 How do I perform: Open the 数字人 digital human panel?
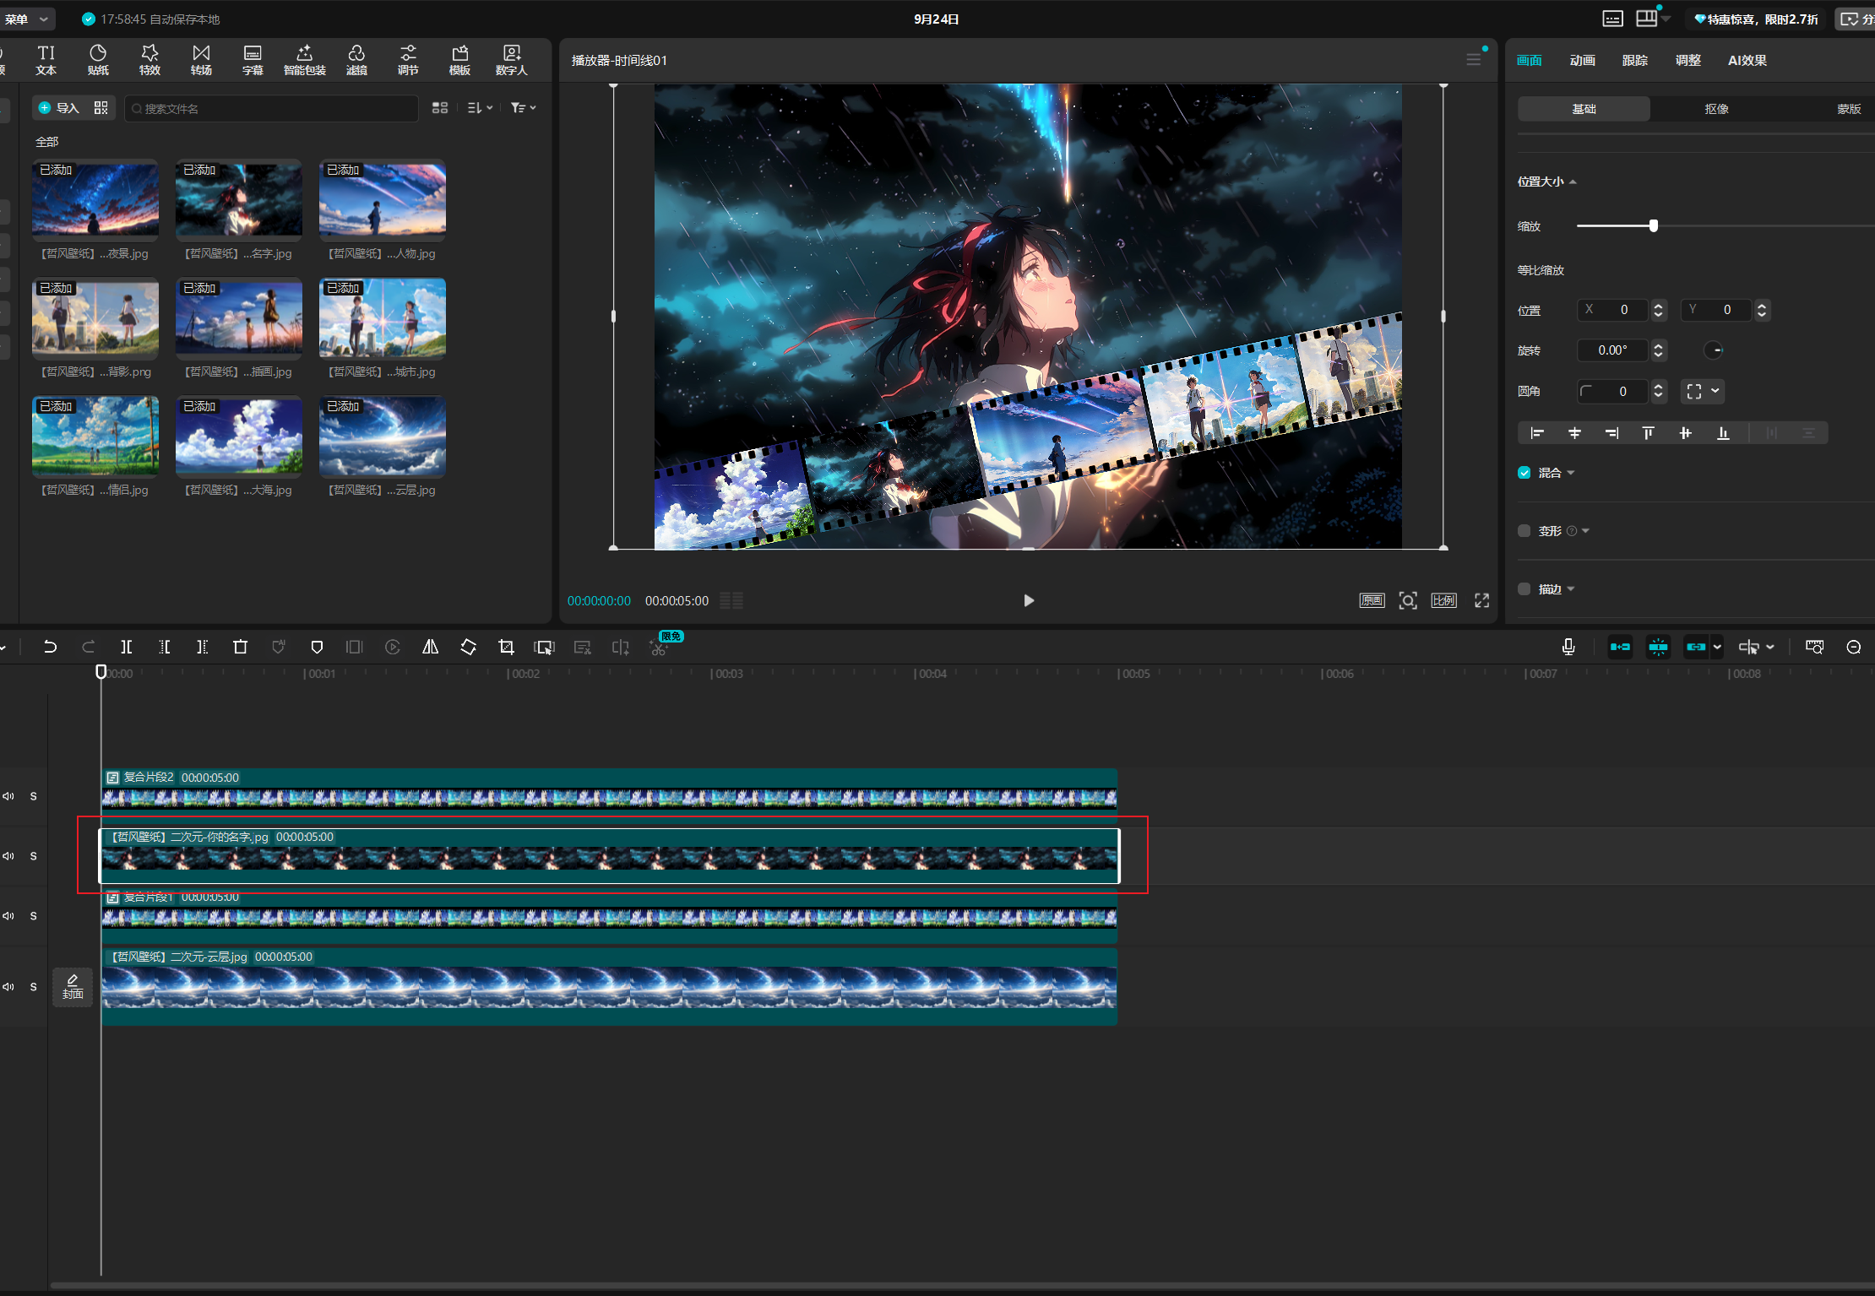tap(511, 60)
